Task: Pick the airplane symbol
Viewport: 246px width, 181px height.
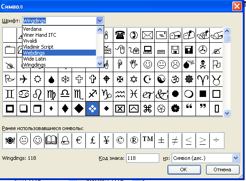Action: (x=23, y=79)
